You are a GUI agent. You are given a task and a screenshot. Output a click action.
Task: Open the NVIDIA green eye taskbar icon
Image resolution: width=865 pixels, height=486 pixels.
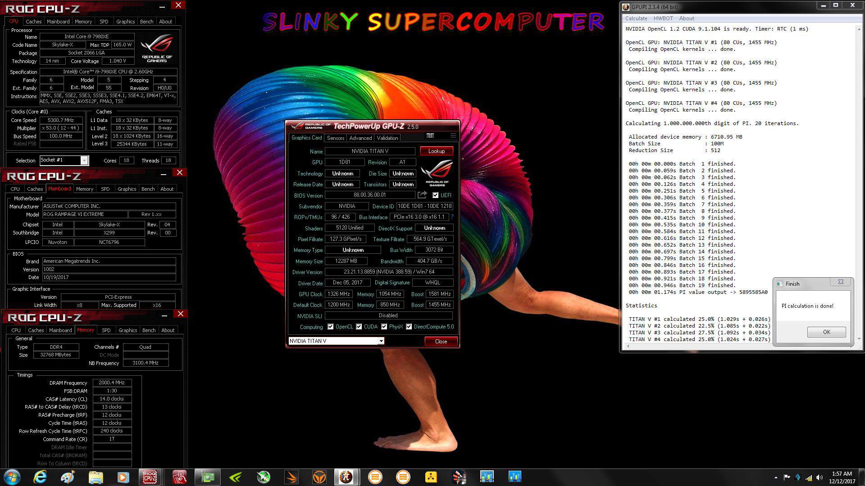point(236,477)
